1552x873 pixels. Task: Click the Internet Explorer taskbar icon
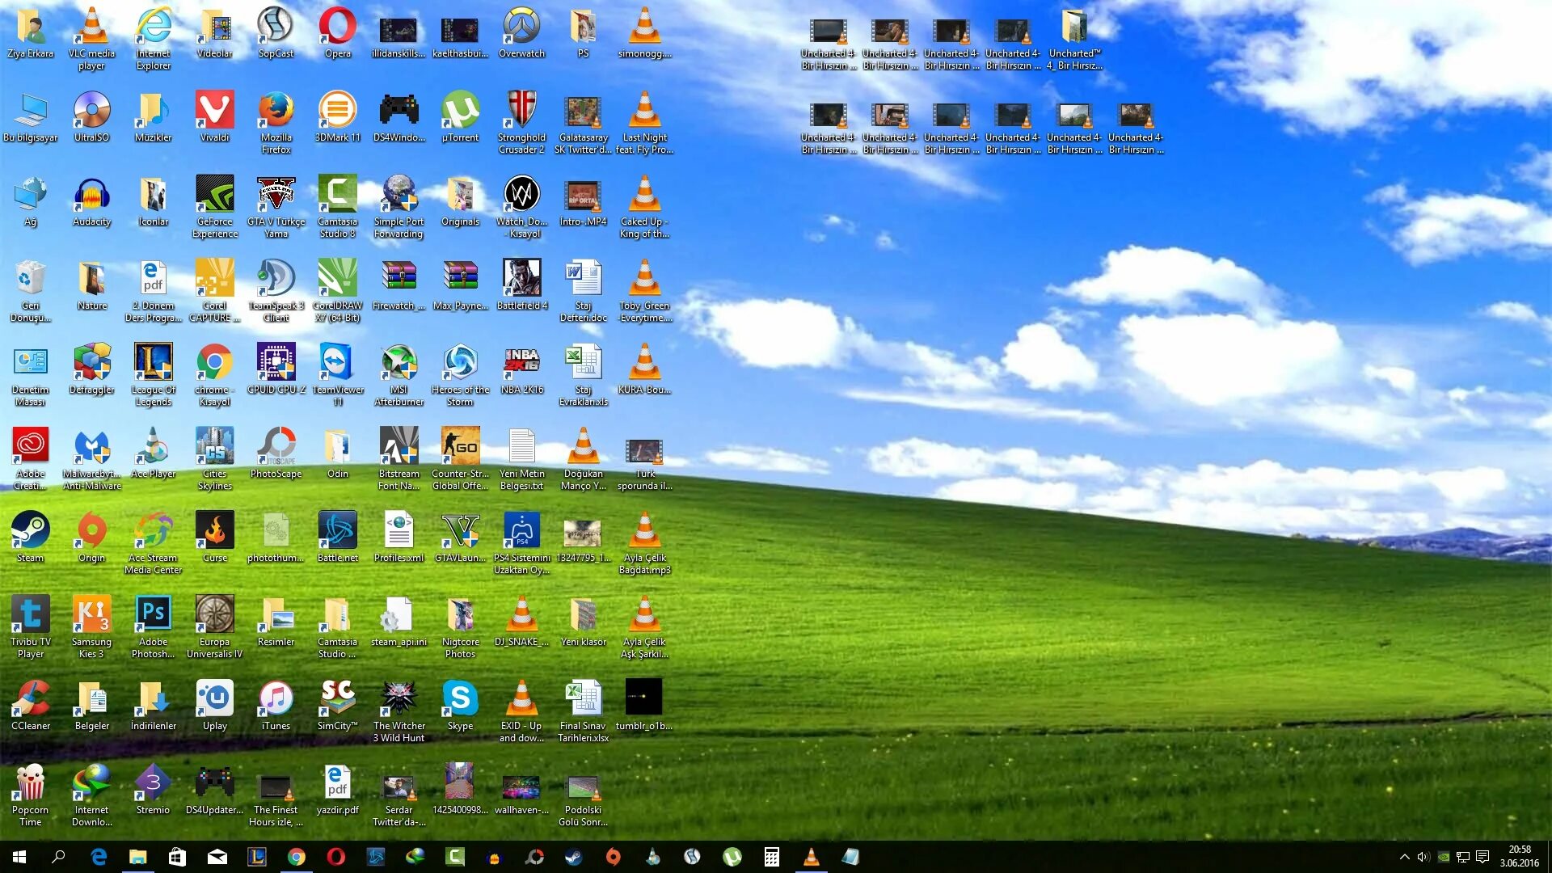click(98, 856)
